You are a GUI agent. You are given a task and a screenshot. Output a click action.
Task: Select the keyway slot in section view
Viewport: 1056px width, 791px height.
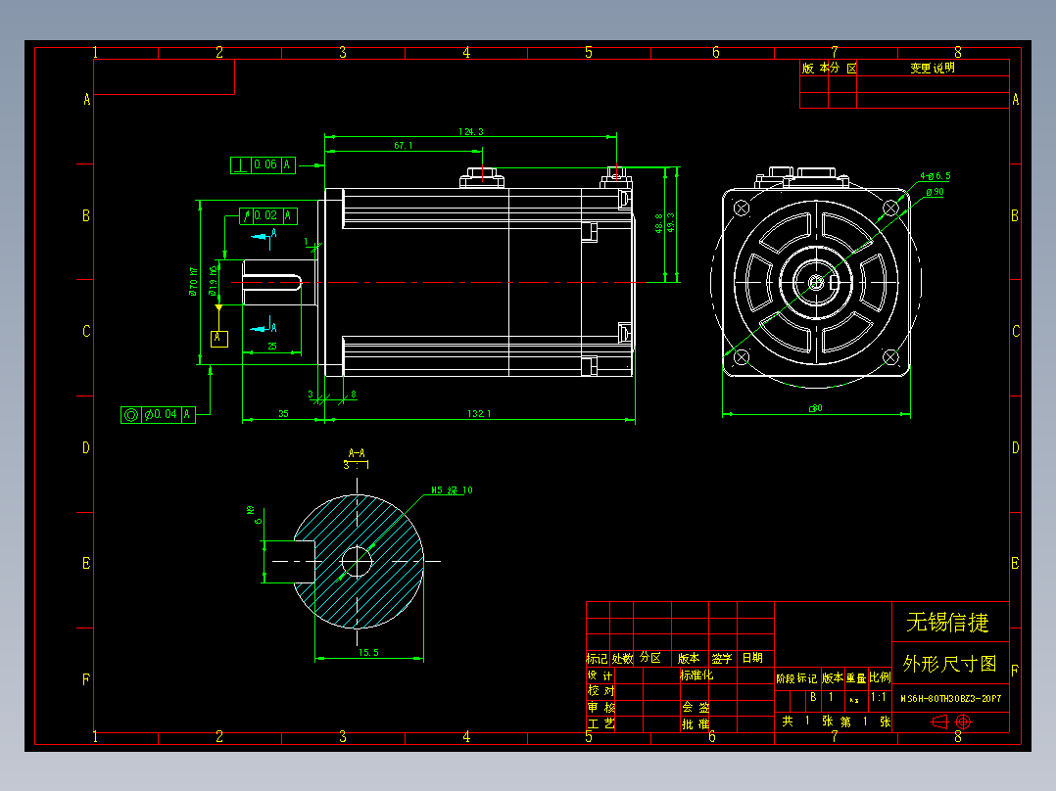[x=294, y=563]
